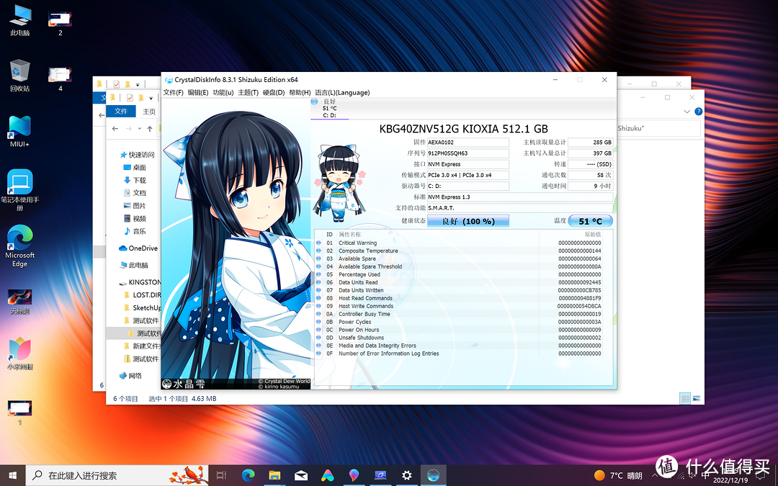Select the Data Units Written row
Image resolution: width=778 pixels, height=486 pixels.
[464, 291]
